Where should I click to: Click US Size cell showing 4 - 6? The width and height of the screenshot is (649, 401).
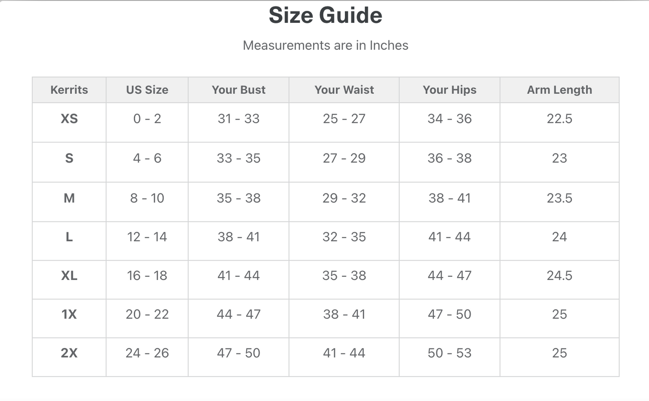(147, 158)
